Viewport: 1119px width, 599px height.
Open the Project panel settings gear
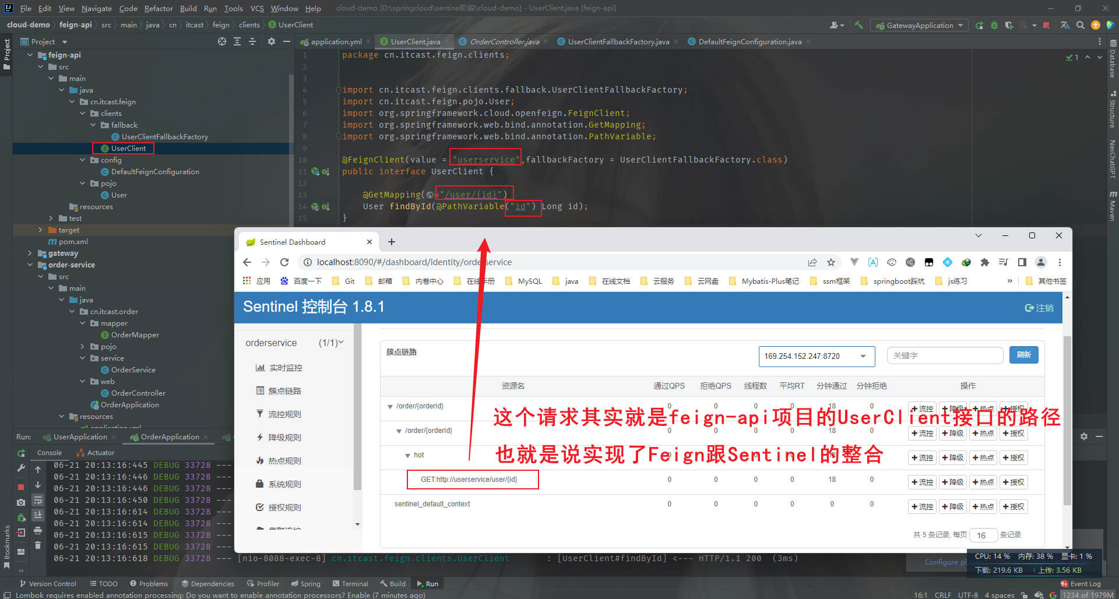coord(271,41)
